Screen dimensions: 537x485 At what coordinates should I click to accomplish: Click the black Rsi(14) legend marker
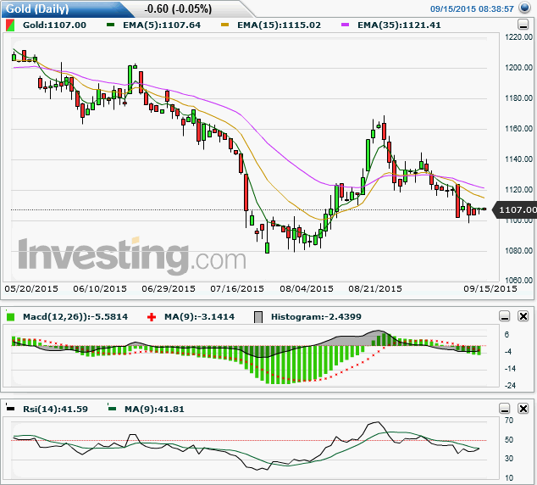pos(11,408)
